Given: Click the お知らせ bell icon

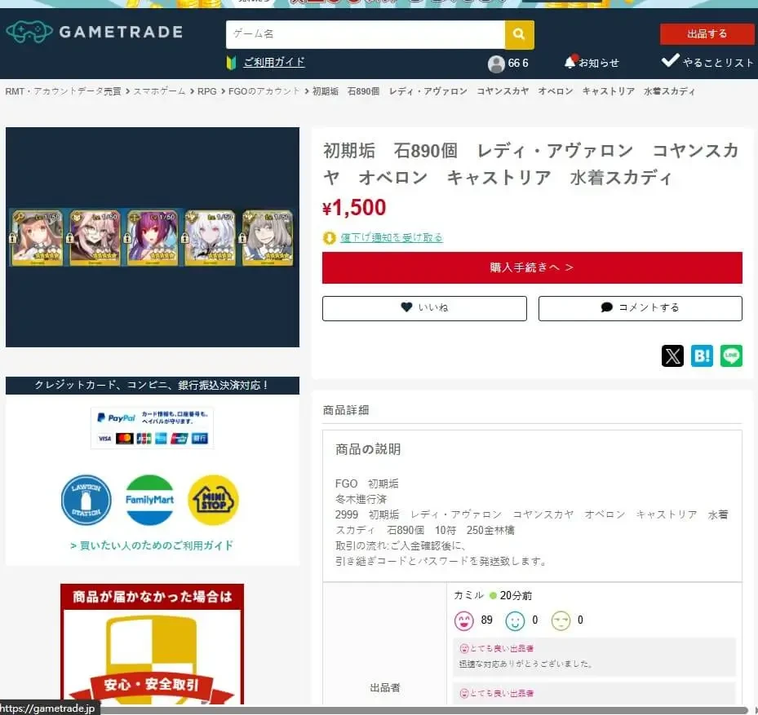Looking at the screenshot, I should pos(570,61).
